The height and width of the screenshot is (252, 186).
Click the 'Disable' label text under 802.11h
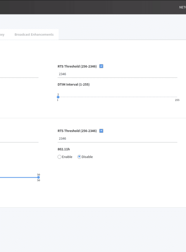click(x=87, y=157)
